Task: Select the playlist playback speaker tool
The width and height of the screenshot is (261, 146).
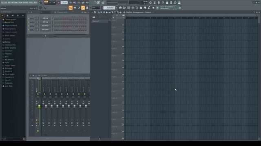Action: point(121,13)
